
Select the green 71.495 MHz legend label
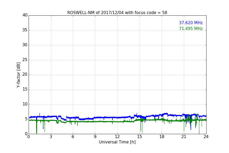coord(191,28)
